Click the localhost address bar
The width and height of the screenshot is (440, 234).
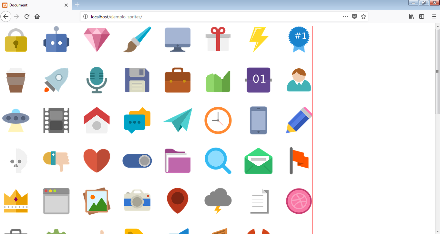[x=210, y=16]
